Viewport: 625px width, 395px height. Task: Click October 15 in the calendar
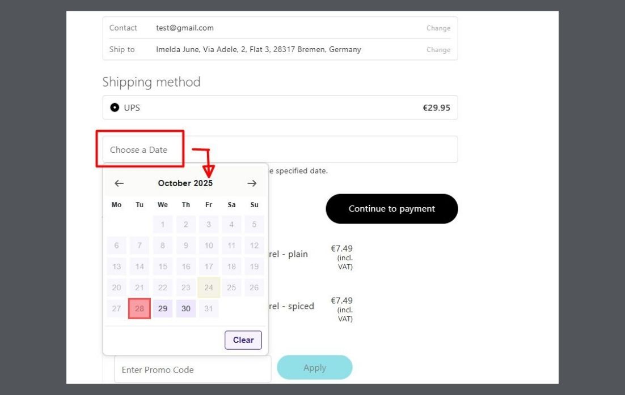point(163,267)
